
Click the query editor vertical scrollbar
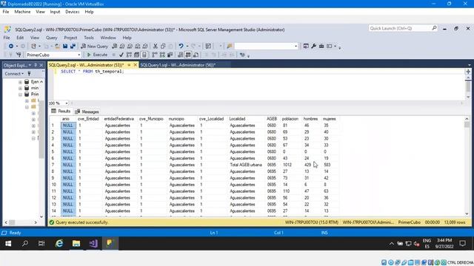click(x=468, y=87)
